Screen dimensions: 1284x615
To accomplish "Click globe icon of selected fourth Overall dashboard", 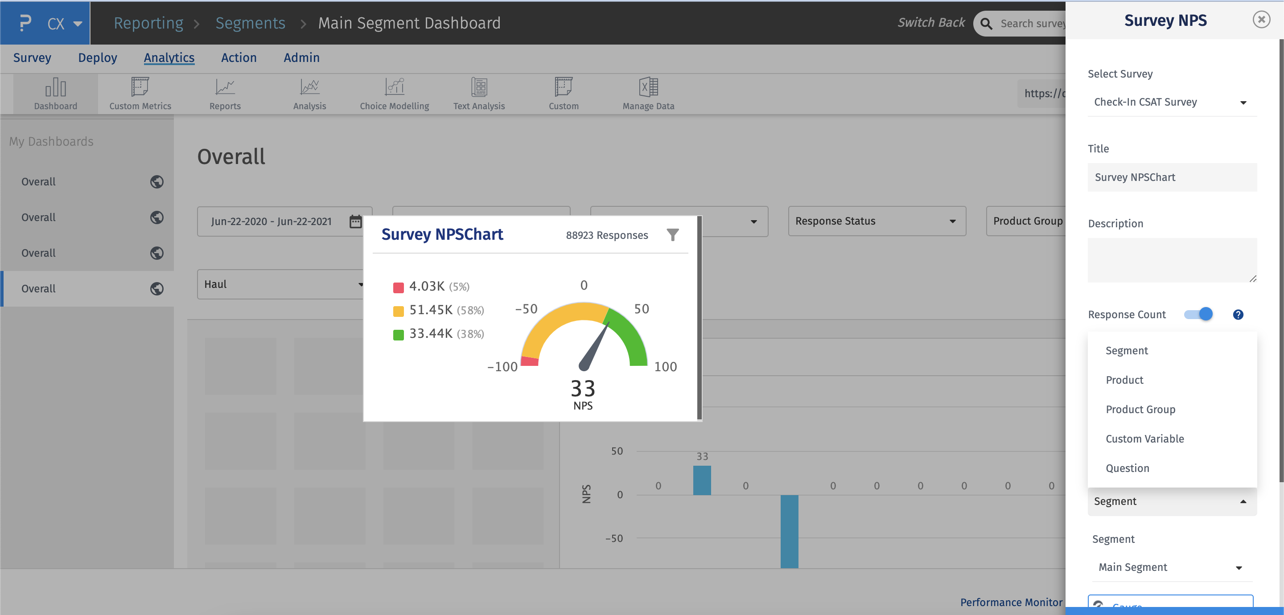I will pos(156,289).
